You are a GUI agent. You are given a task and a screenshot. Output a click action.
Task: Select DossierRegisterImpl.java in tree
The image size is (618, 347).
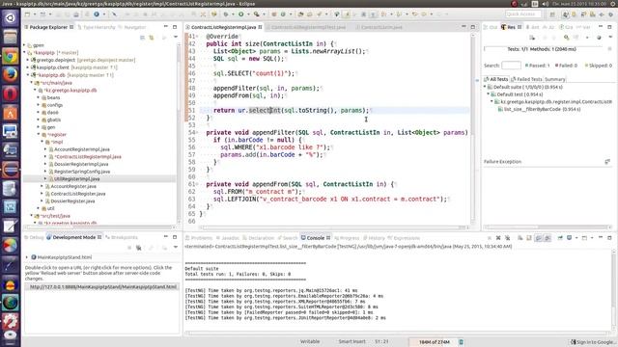(81, 164)
